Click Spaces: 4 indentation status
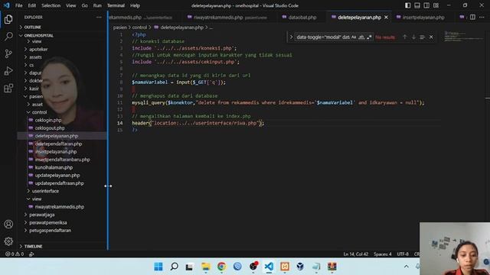 383,254
